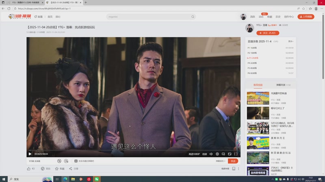
Task: Send private message to streamer
Action: (x=283, y=25)
